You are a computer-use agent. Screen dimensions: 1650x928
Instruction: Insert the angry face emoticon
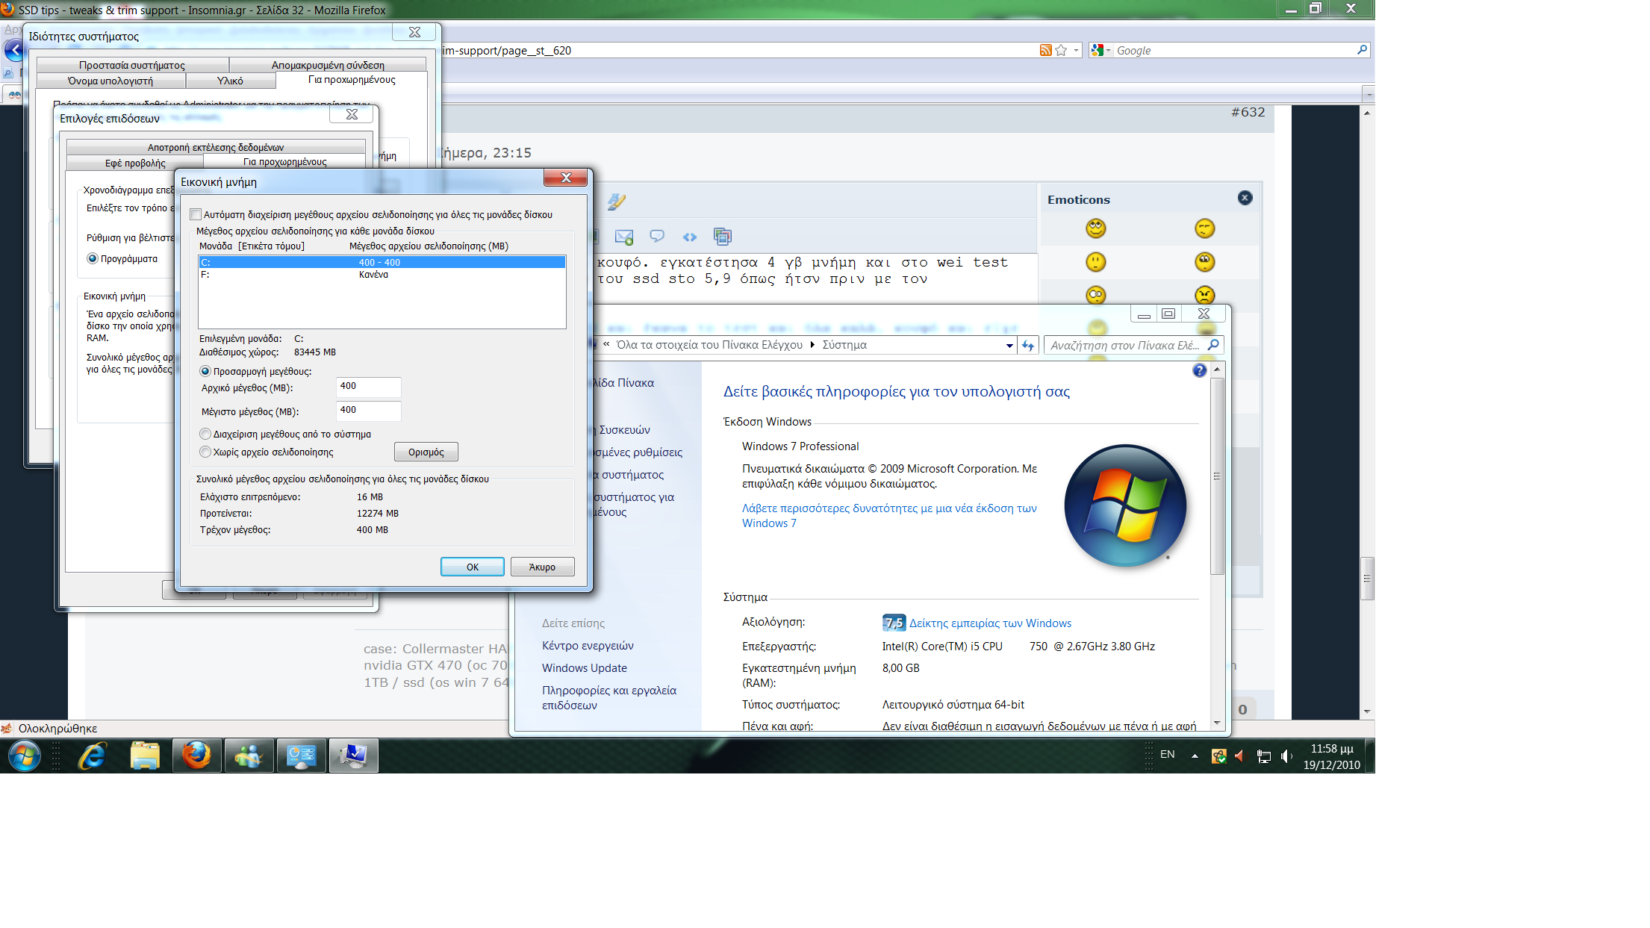[x=1204, y=295]
